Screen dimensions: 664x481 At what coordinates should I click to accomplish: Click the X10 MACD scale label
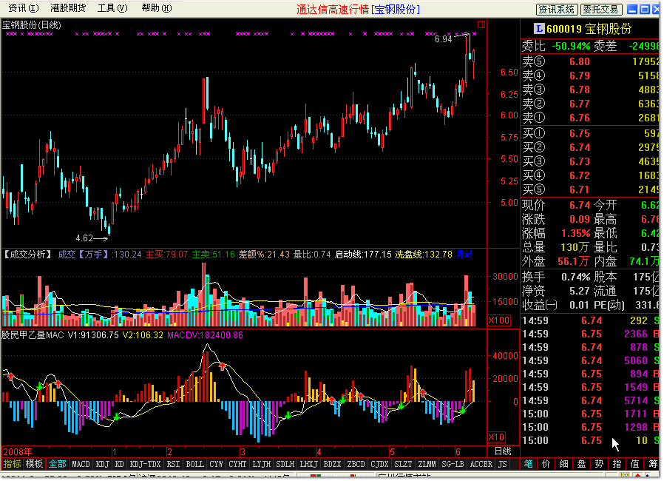[496, 437]
